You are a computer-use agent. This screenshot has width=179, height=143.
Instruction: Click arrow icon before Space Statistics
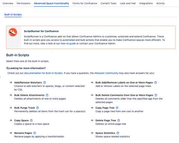[92, 133]
